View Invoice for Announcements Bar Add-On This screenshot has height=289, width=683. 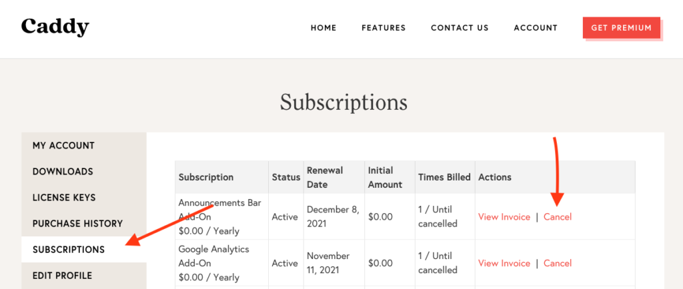pos(504,217)
